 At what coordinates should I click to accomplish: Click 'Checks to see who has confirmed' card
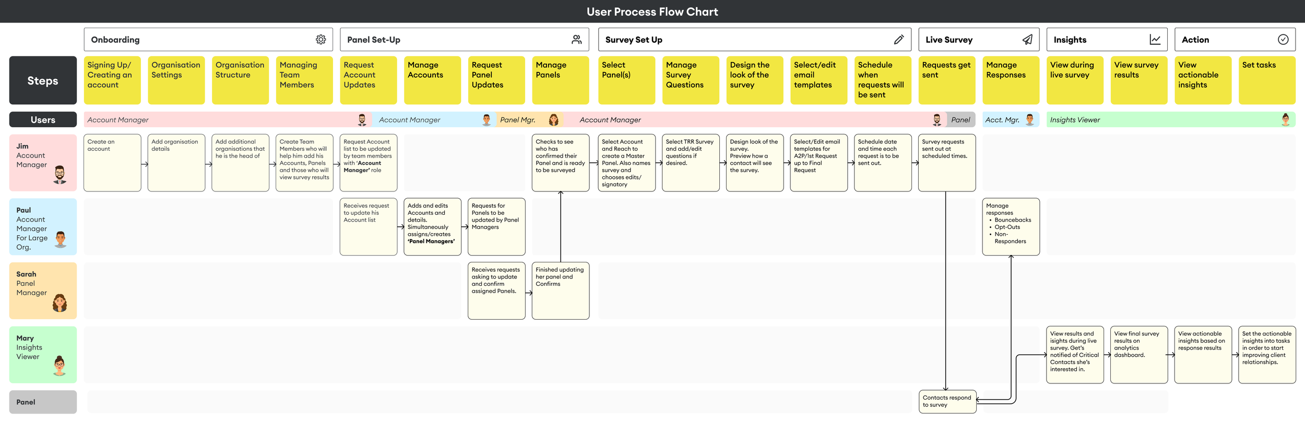(x=561, y=163)
